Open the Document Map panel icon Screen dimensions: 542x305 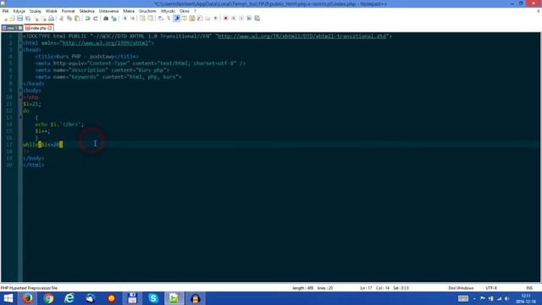click(192, 19)
